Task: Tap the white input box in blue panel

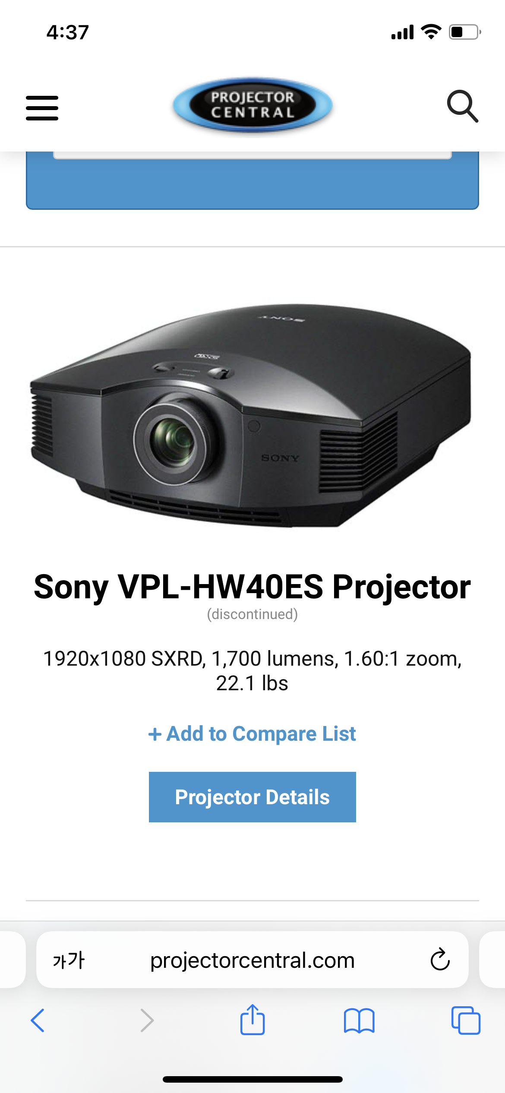Action: (x=252, y=155)
